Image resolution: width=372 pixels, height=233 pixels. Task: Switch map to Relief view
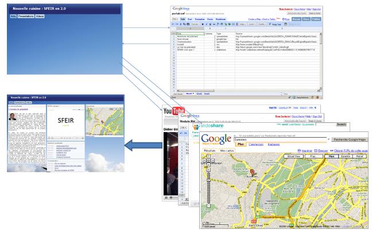360,156
